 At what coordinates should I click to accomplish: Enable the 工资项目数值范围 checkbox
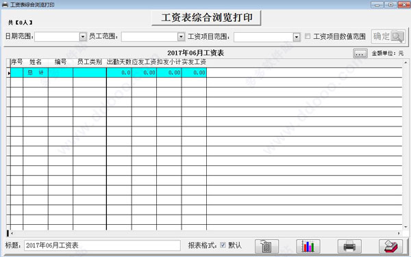308,36
